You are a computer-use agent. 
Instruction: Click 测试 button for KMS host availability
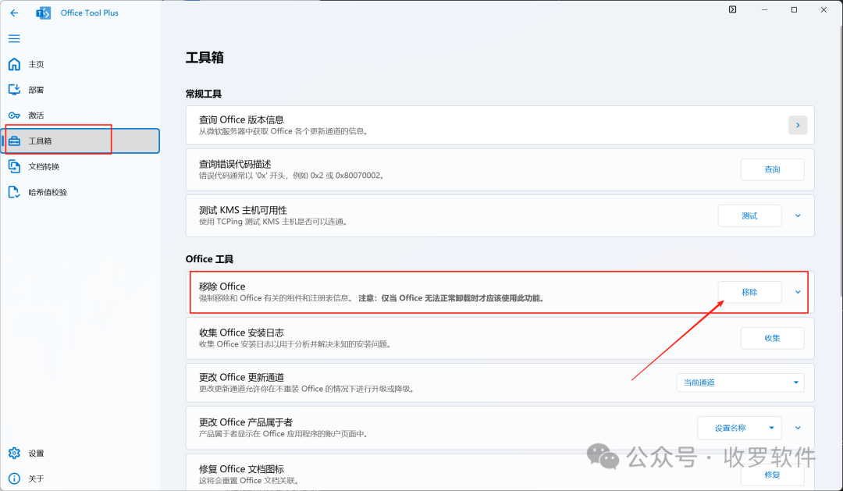749,215
